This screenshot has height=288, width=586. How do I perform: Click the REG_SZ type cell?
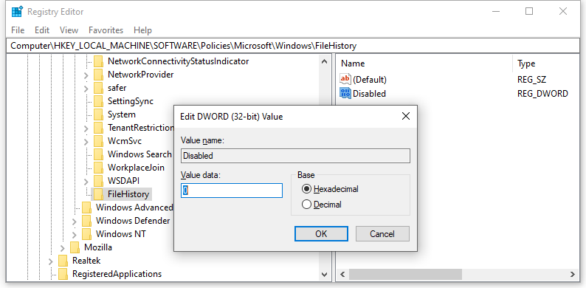[x=532, y=80]
